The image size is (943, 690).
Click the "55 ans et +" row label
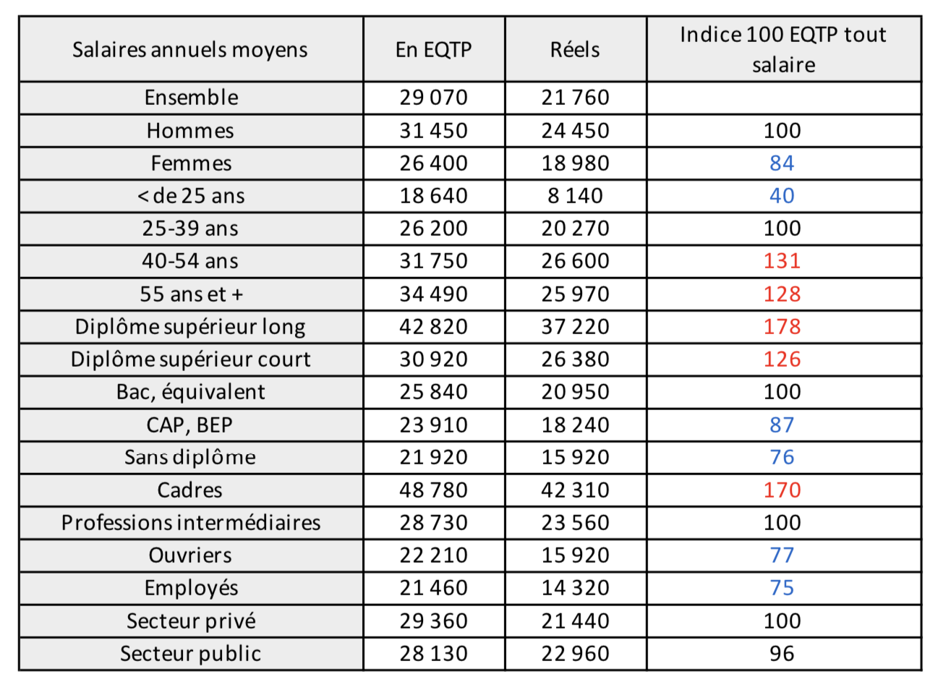pyautogui.click(x=191, y=294)
